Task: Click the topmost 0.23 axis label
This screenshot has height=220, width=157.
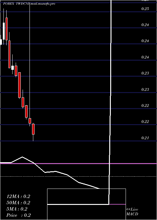Action: pyautogui.click(x=145, y=73)
